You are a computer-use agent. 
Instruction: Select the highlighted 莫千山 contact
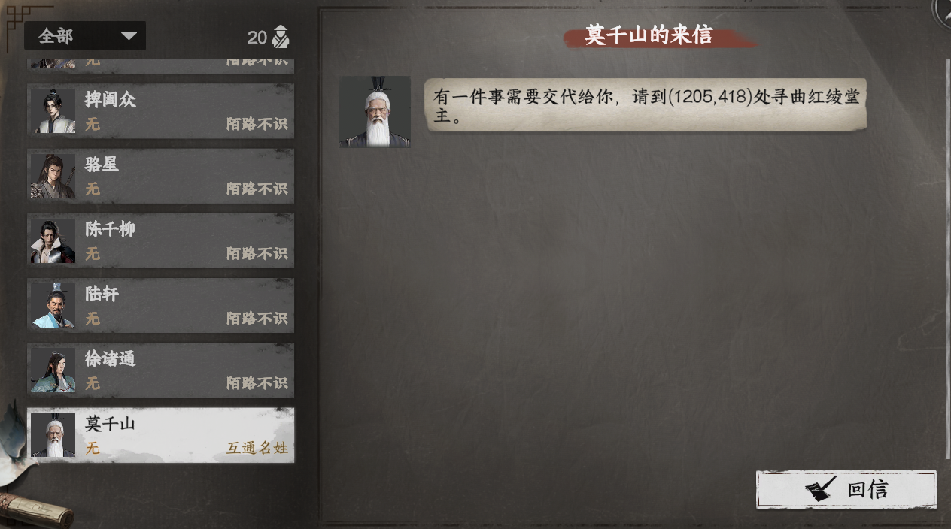click(x=161, y=435)
